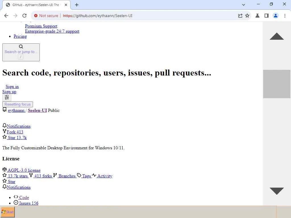Toggle the browser side panel
The height and width of the screenshot is (218, 291).
point(267,16)
